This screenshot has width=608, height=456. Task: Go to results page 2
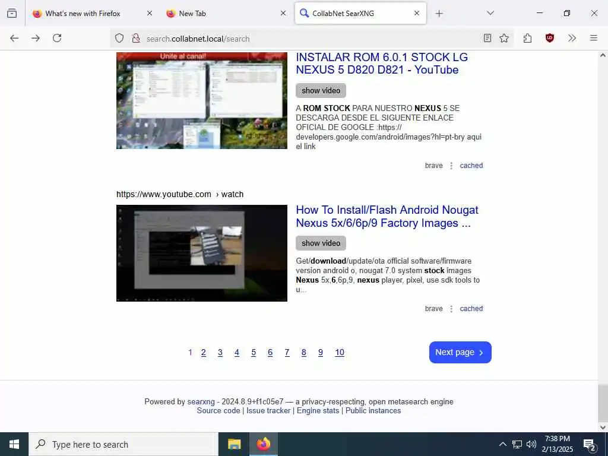pyautogui.click(x=204, y=353)
